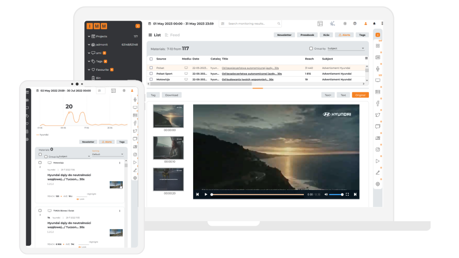This screenshot has height=258, width=459.
Task: Select the TV monitor filter in laptop sidebar
Action: (377, 80)
